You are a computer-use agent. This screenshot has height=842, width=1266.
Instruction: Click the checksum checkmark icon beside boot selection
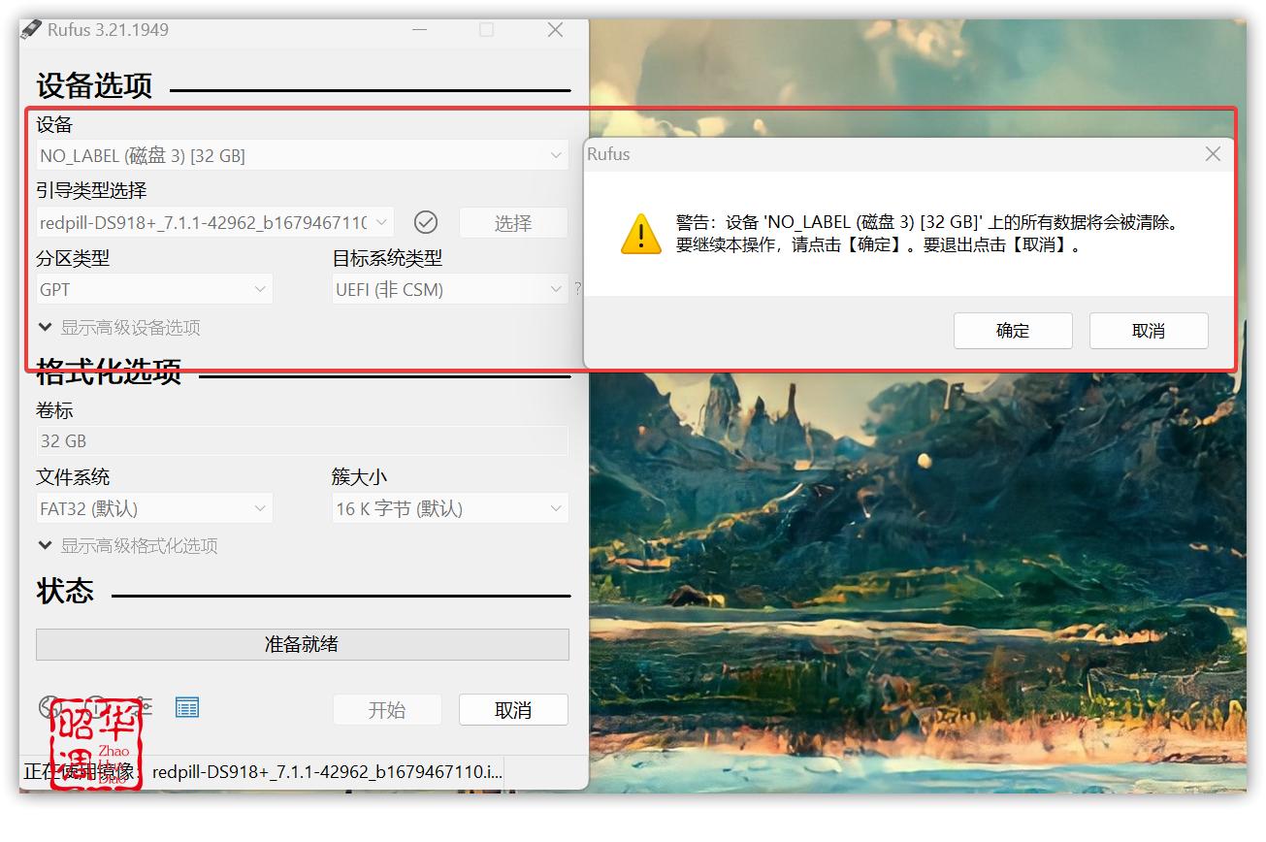point(425,222)
